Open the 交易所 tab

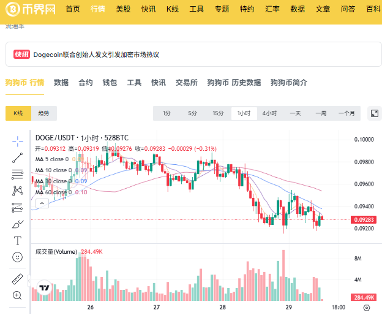[x=187, y=82]
